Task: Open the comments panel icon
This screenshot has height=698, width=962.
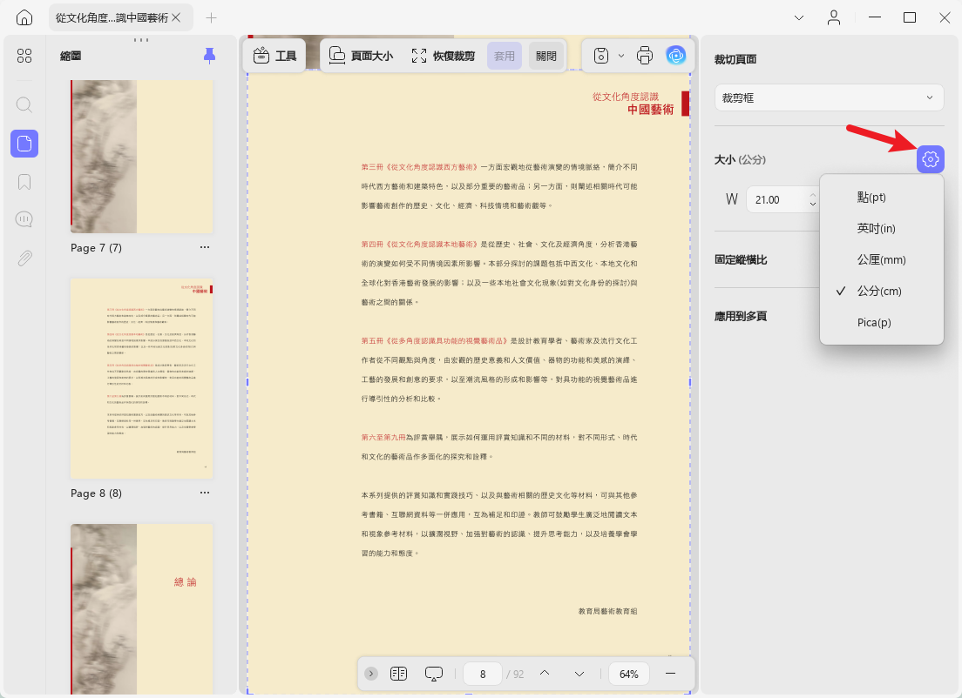Action: pos(24,219)
